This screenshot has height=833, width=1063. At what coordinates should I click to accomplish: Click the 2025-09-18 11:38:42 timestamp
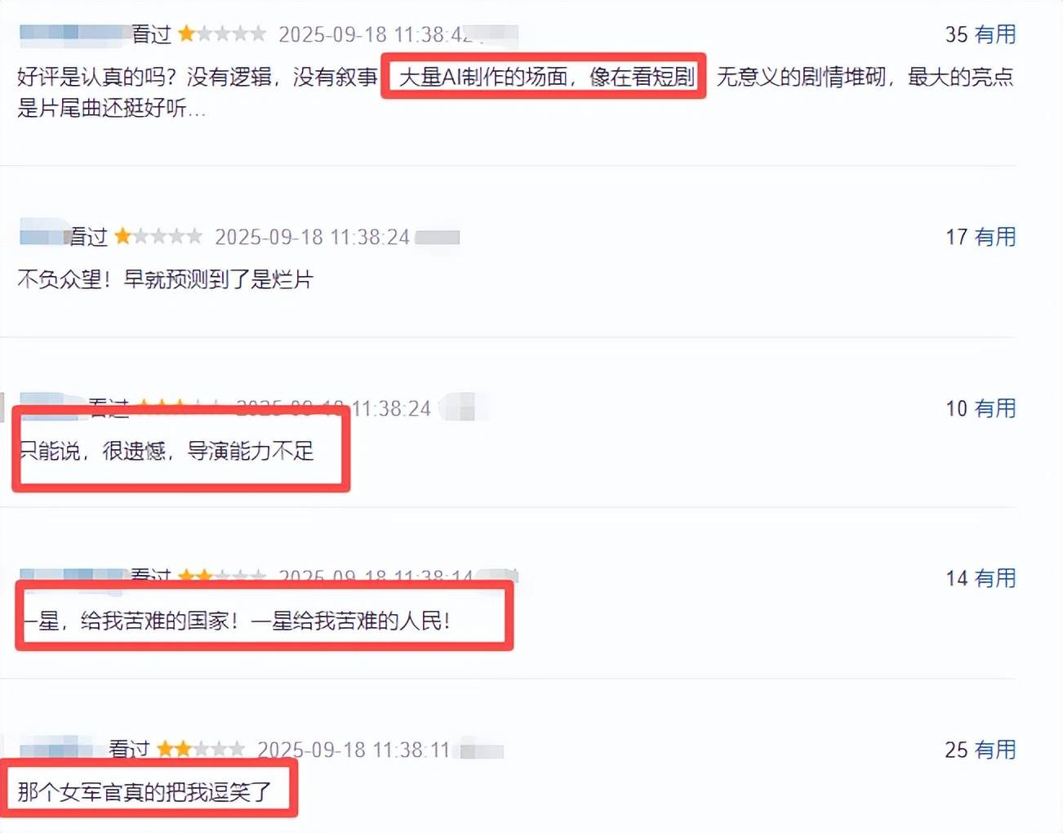coord(376,34)
